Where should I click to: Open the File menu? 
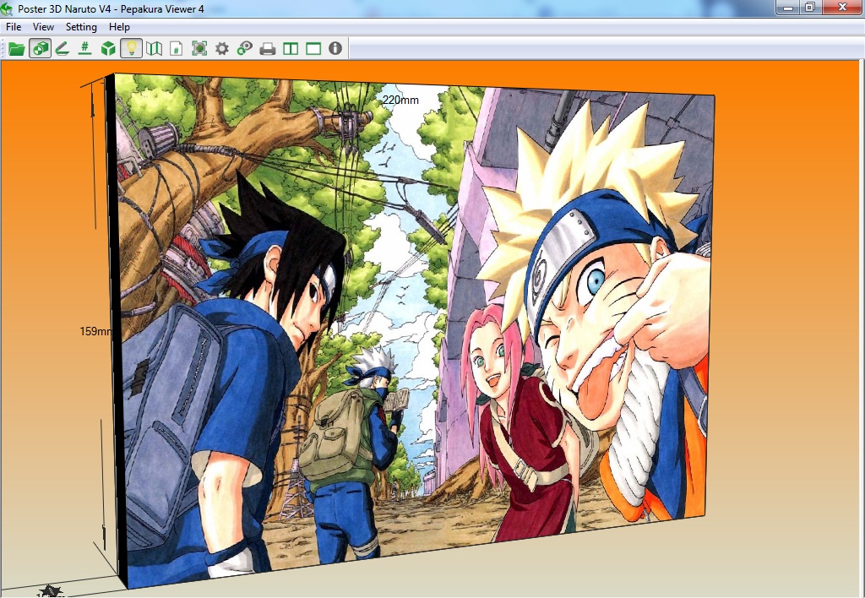tap(14, 26)
